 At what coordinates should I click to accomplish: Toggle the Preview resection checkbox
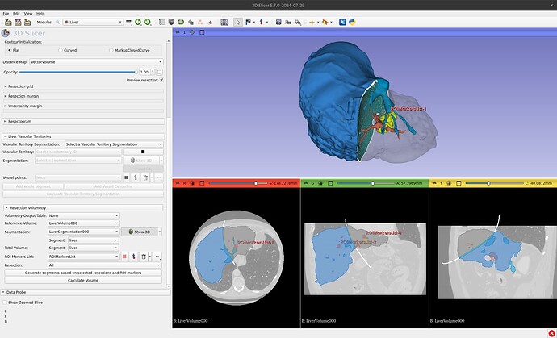click(x=161, y=80)
